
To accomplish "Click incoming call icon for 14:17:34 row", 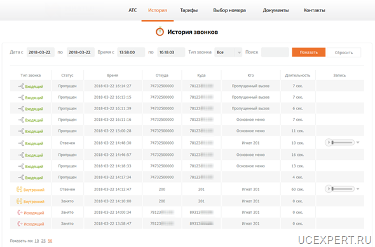I will [x=21, y=177].
